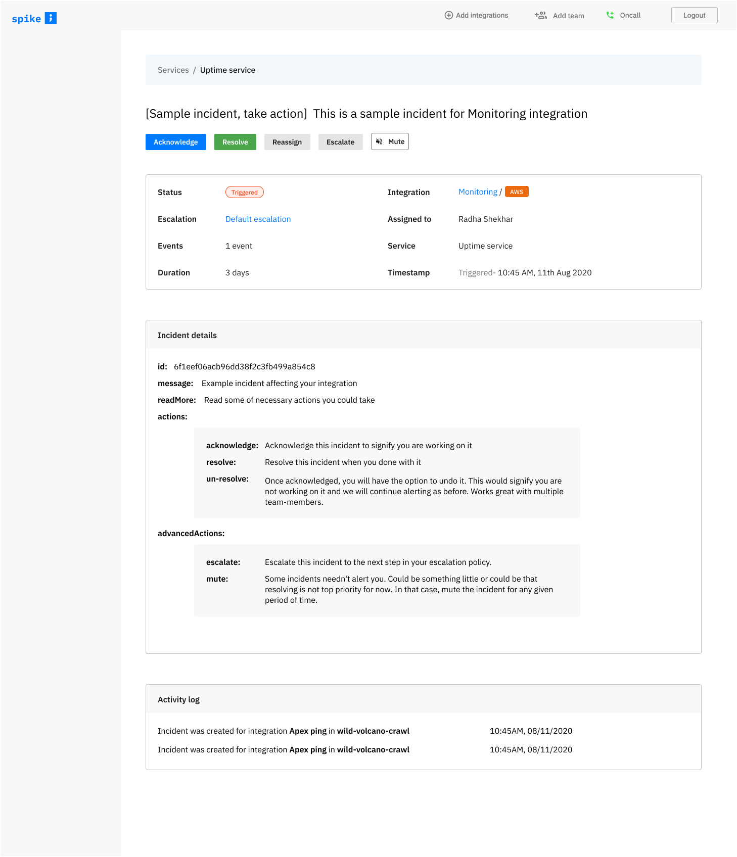Click the green Oncall phone icon
This screenshot has height=857, width=737.
tap(610, 15)
